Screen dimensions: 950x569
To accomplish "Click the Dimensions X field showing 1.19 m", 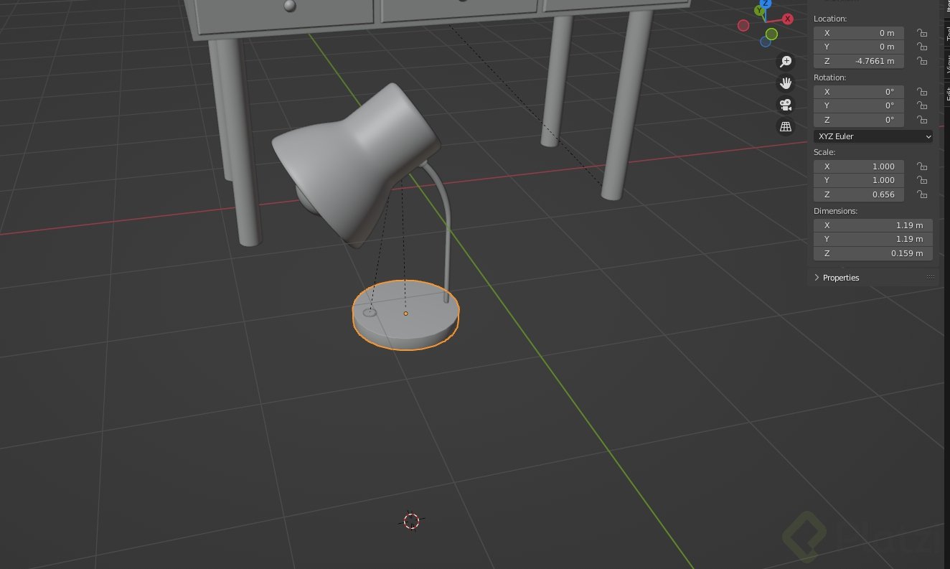I will (873, 225).
